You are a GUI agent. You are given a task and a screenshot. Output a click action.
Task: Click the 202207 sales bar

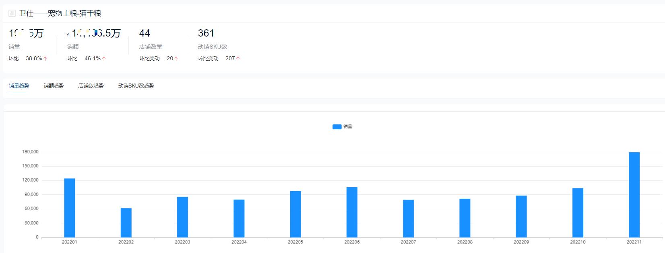coord(408,218)
